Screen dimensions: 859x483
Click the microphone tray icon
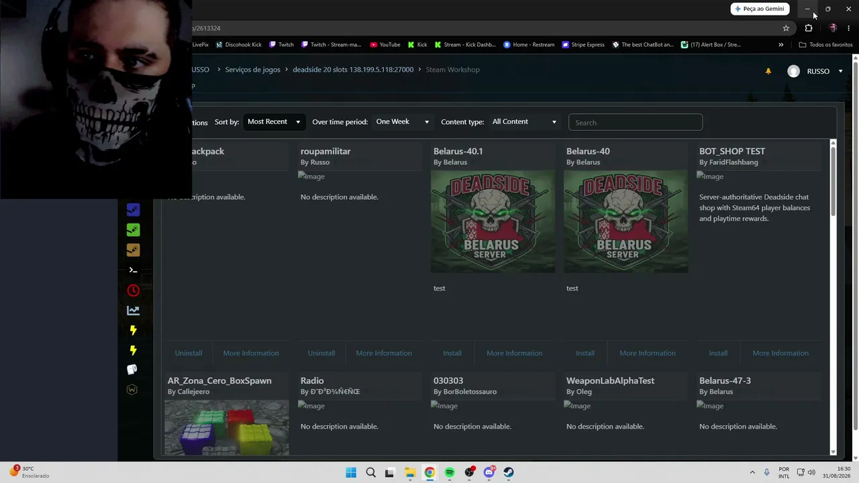[x=766, y=472]
